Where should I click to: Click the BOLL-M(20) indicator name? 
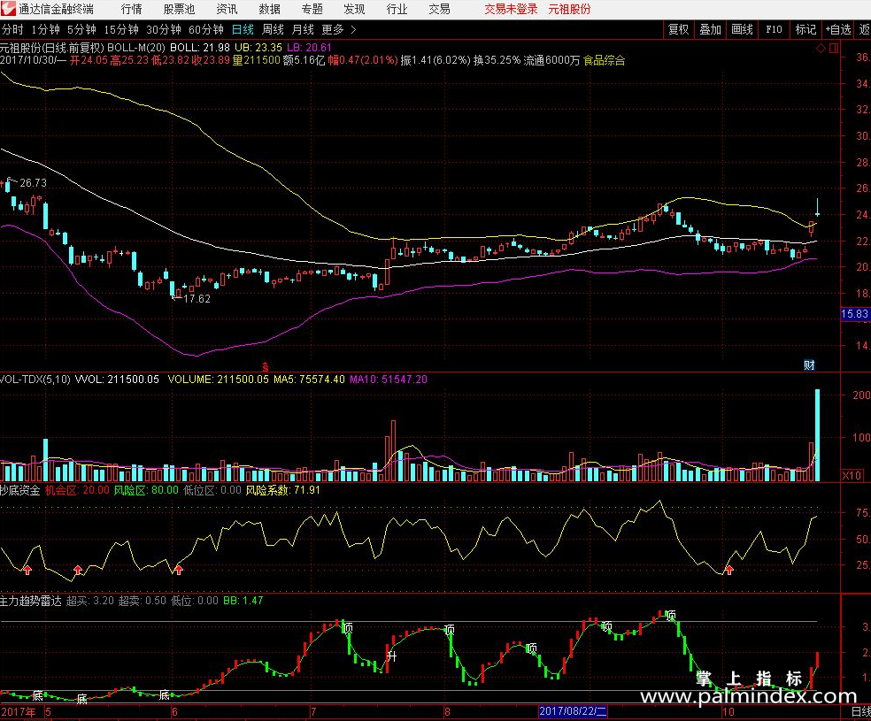[x=135, y=48]
